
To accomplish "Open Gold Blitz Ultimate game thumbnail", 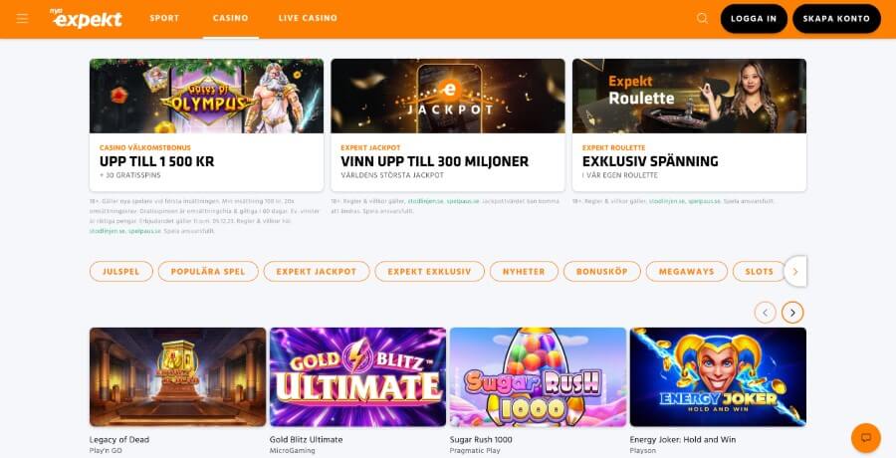I will [x=357, y=376].
